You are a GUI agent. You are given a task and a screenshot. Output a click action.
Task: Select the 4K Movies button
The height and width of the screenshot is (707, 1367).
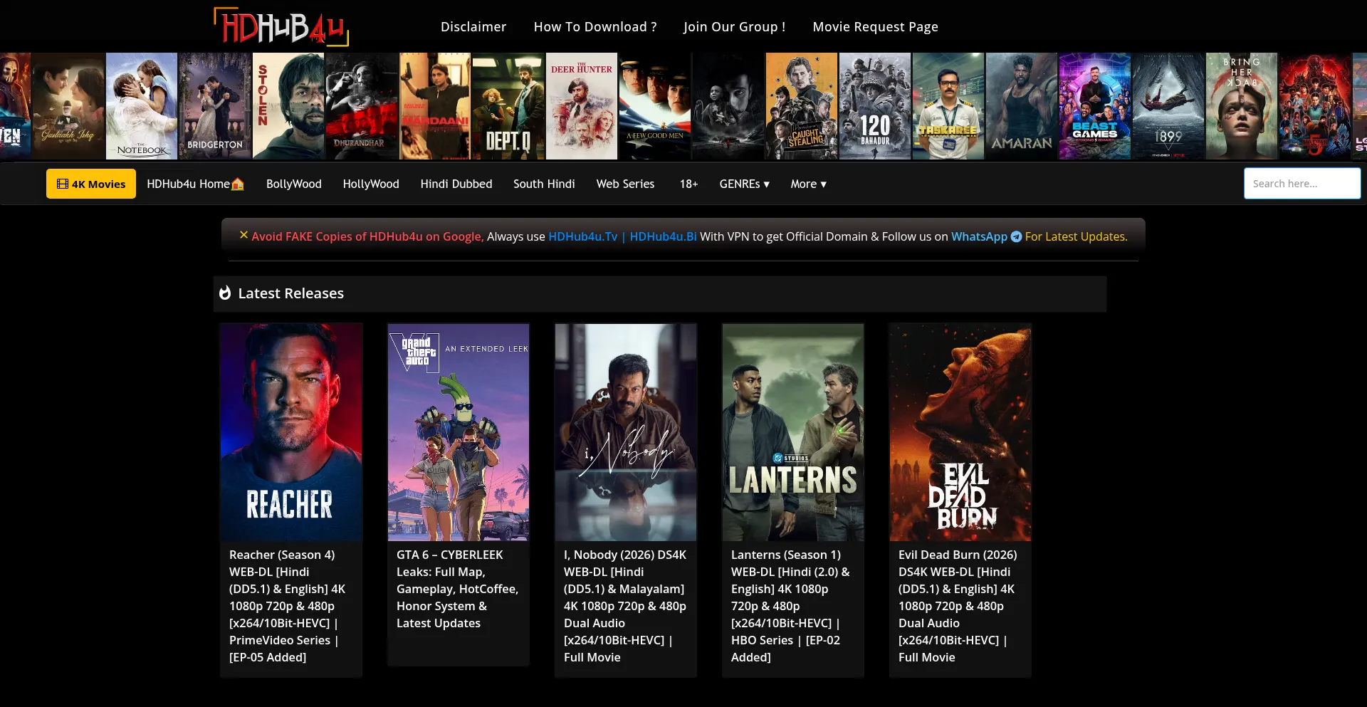coord(91,184)
